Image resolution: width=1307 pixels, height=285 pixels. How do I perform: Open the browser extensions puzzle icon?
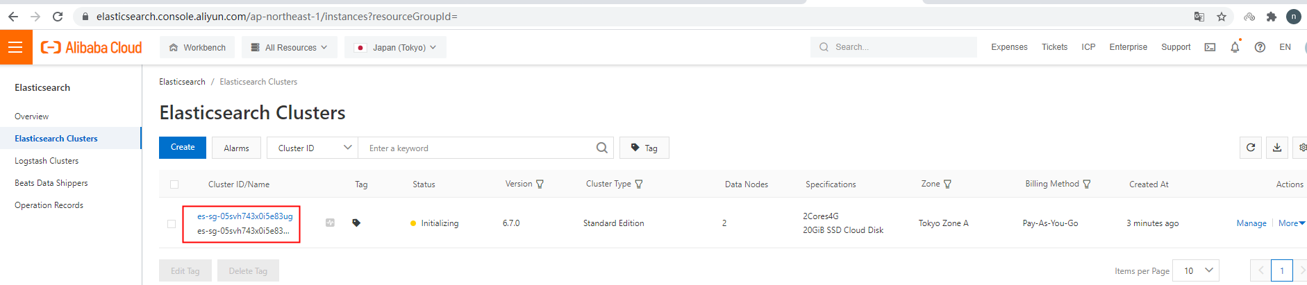(x=1272, y=17)
